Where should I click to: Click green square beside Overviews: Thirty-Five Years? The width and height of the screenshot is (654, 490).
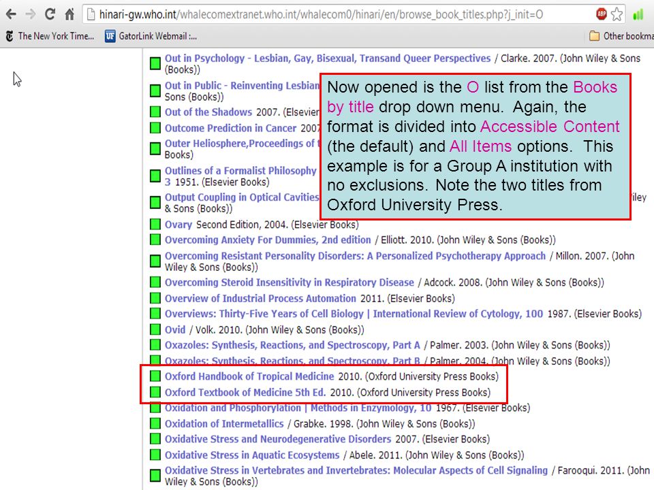tap(155, 313)
